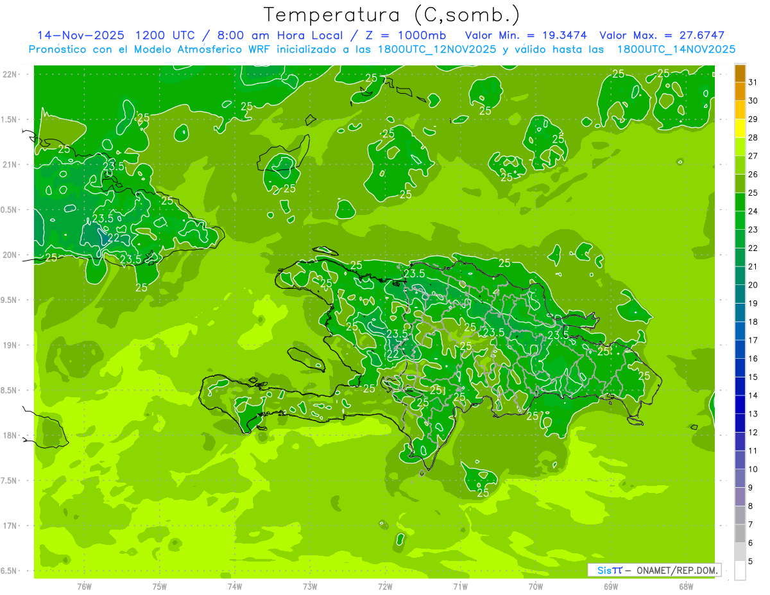Click the "SisTT - ONAMET/REP.DOM." credit box
Screen dimensions: 770x595
654,570
